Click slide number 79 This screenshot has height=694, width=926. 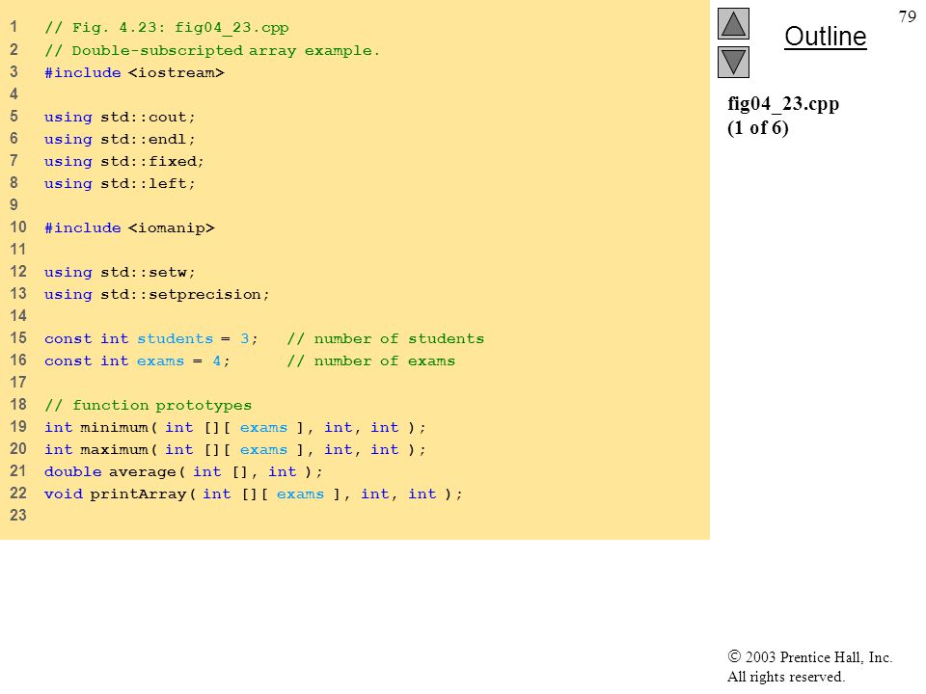pos(907,16)
